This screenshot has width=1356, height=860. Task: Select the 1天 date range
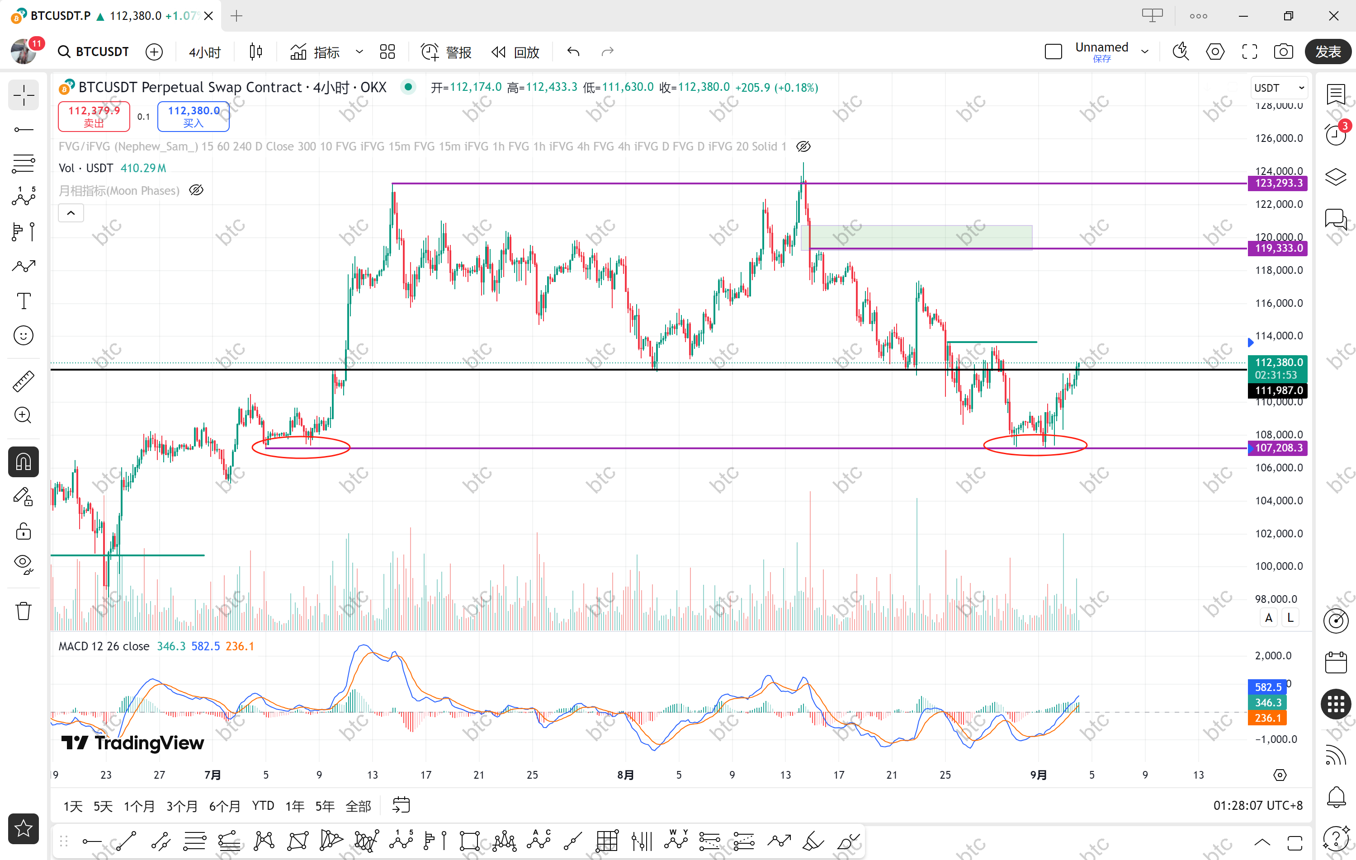pos(73,806)
